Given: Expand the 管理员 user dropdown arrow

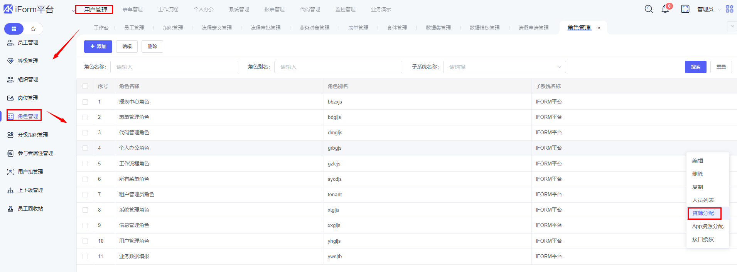Looking at the screenshot, I should pyautogui.click(x=719, y=9).
